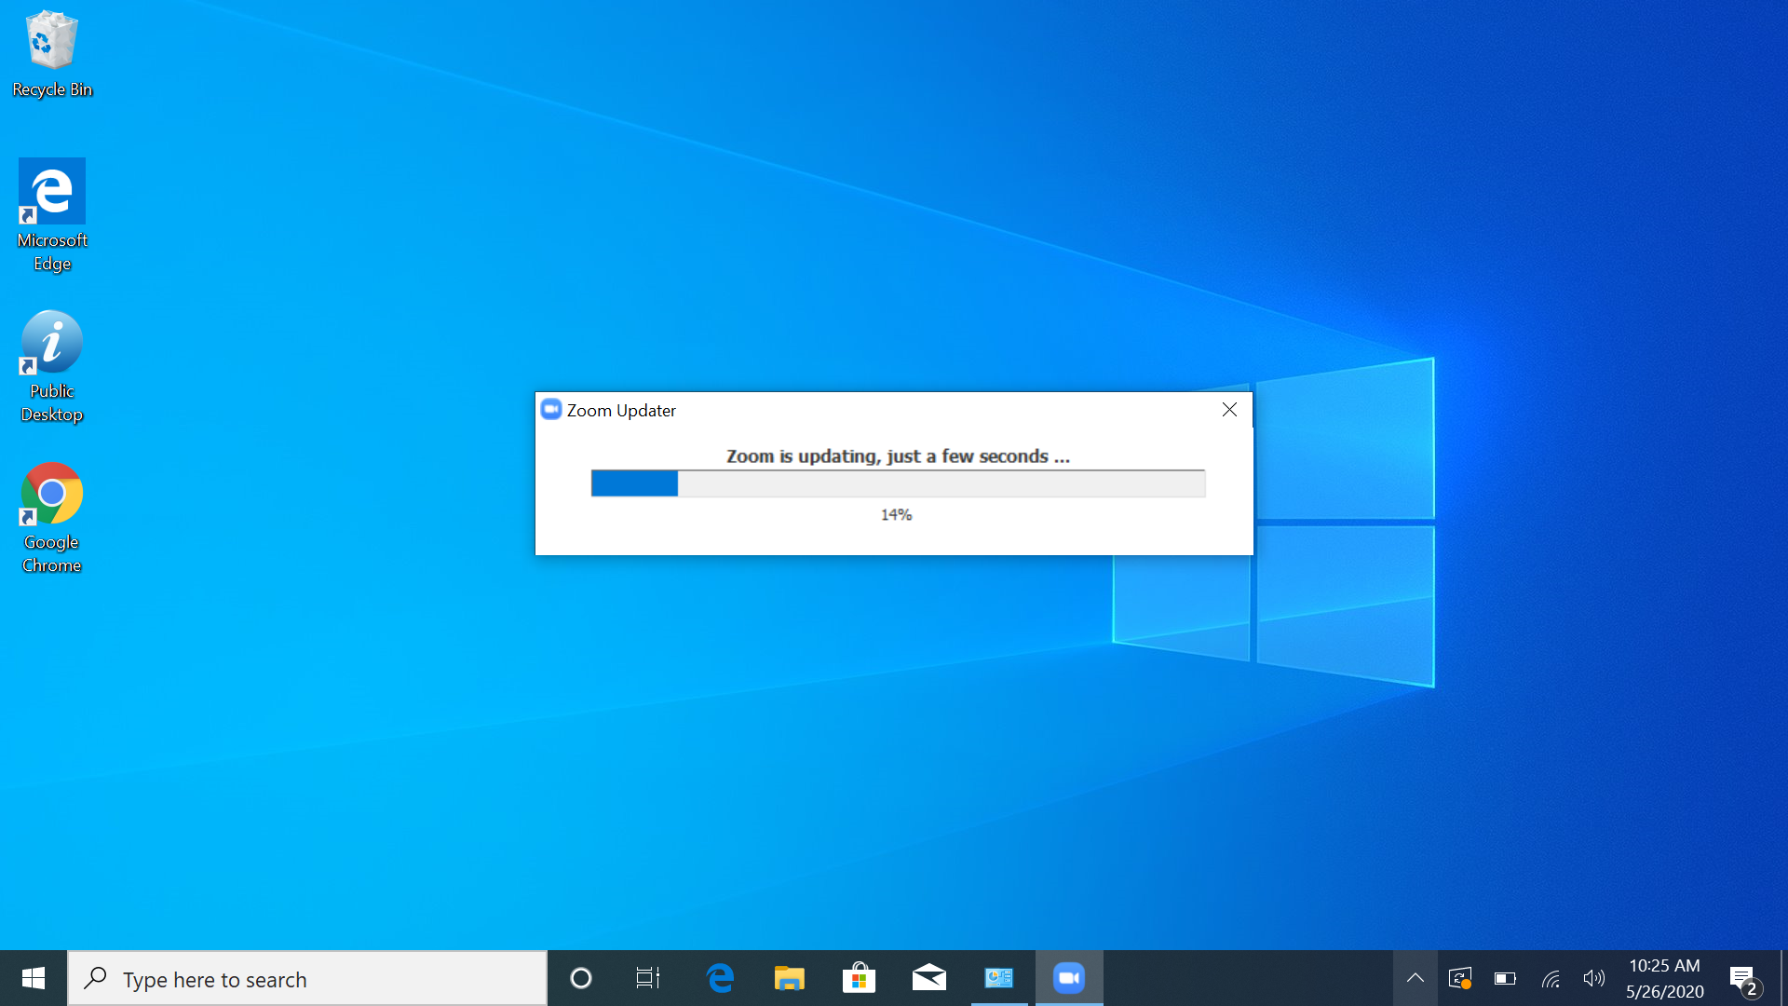Open the Action Center notifications
1788x1006 pixels.
click(1744, 978)
